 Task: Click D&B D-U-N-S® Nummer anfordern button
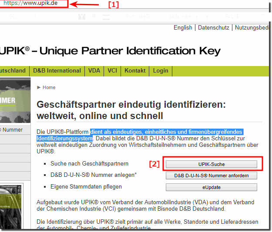[x=211, y=176]
